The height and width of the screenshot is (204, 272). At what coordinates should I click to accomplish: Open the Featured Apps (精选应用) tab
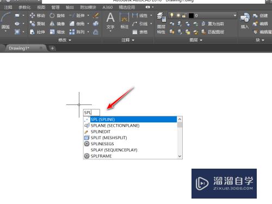coord(127,7)
